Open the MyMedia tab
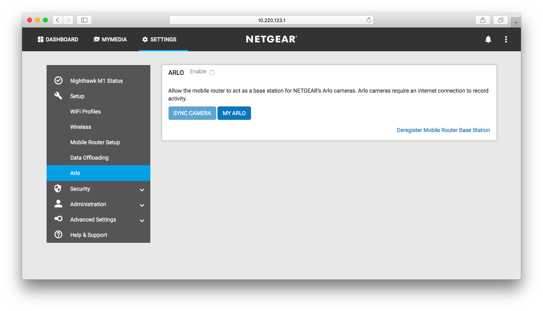Image resolution: width=543 pixels, height=311 pixels. pyautogui.click(x=110, y=39)
